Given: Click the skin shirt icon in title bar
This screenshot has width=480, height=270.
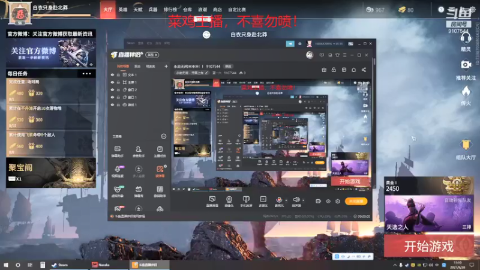Looking at the screenshot, I should tap(337, 55).
